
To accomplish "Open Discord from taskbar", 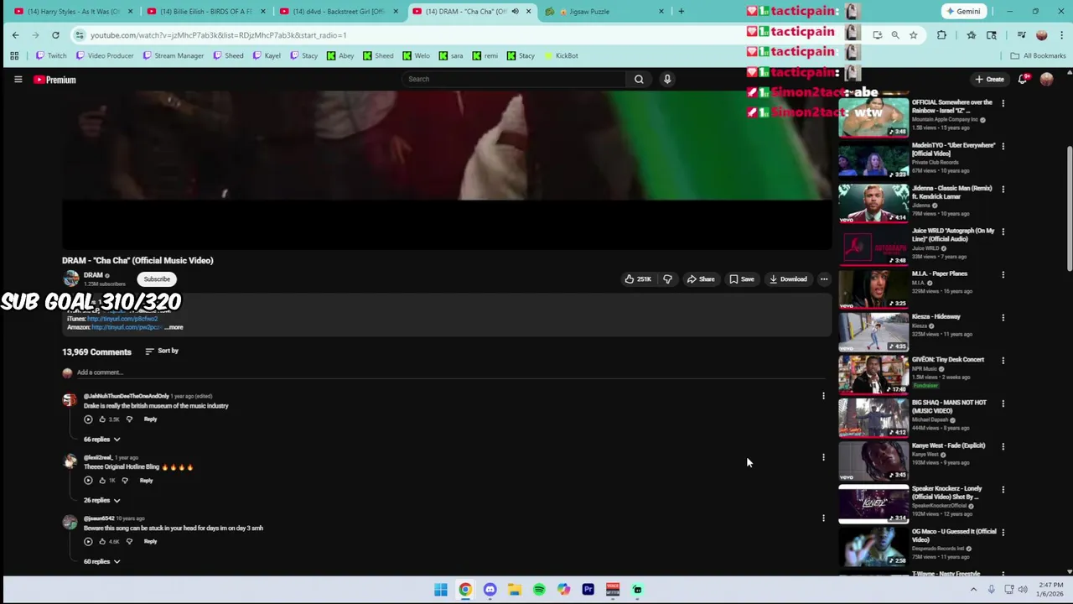I will coord(490,590).
